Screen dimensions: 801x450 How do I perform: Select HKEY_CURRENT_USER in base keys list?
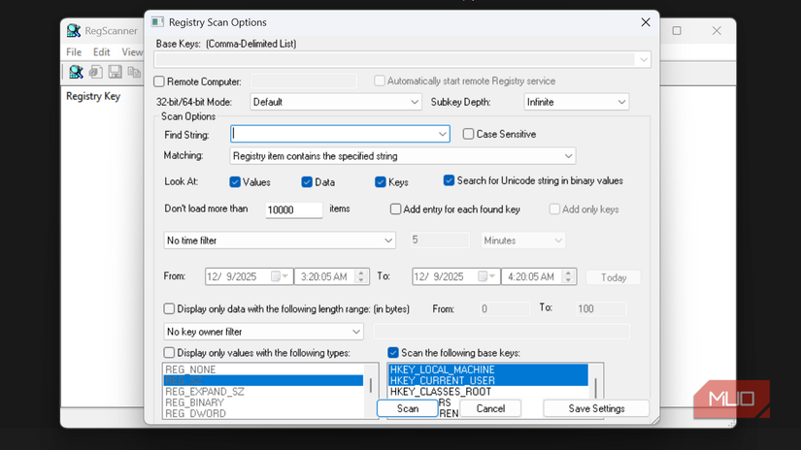(x=487, y=380)
